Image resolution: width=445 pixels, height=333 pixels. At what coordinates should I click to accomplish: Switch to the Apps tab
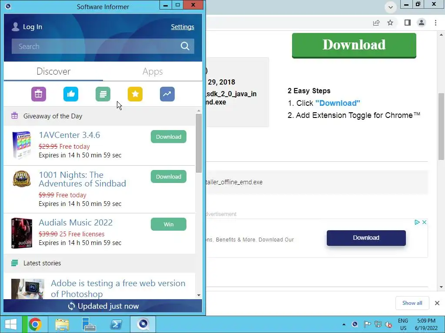click(x=153, y=72)
